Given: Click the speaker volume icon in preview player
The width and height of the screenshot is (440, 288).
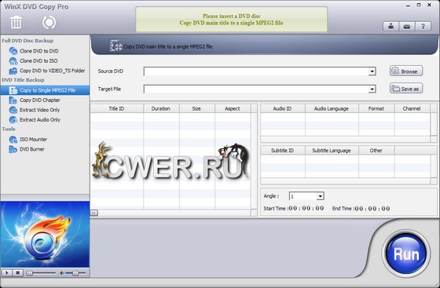Looking at the screenshot, I should [61, 273].
